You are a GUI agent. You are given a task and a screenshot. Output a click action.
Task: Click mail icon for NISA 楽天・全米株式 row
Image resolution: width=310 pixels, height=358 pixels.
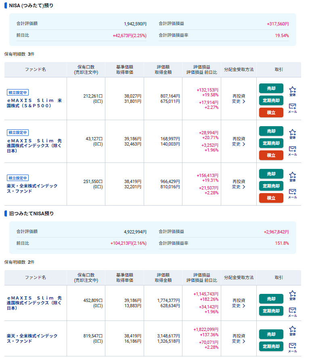pyautogui.click(x=293, y=193)
